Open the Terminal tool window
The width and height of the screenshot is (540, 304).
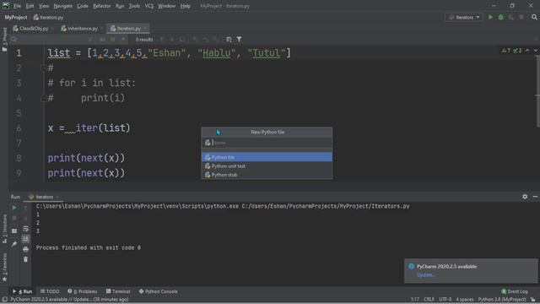pos(118,291)
